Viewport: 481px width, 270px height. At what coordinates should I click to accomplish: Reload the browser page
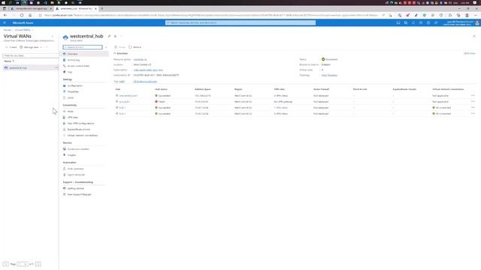click(22, 15)
